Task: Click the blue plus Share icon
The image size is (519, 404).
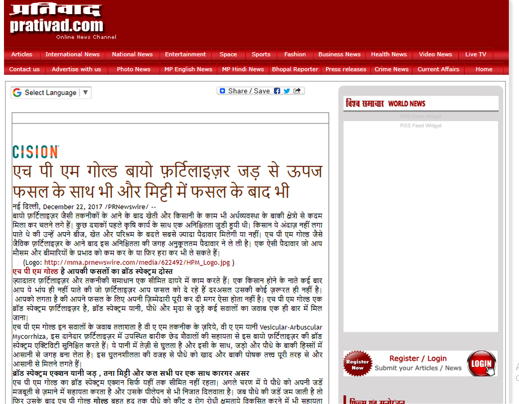Action: [222, 91]
